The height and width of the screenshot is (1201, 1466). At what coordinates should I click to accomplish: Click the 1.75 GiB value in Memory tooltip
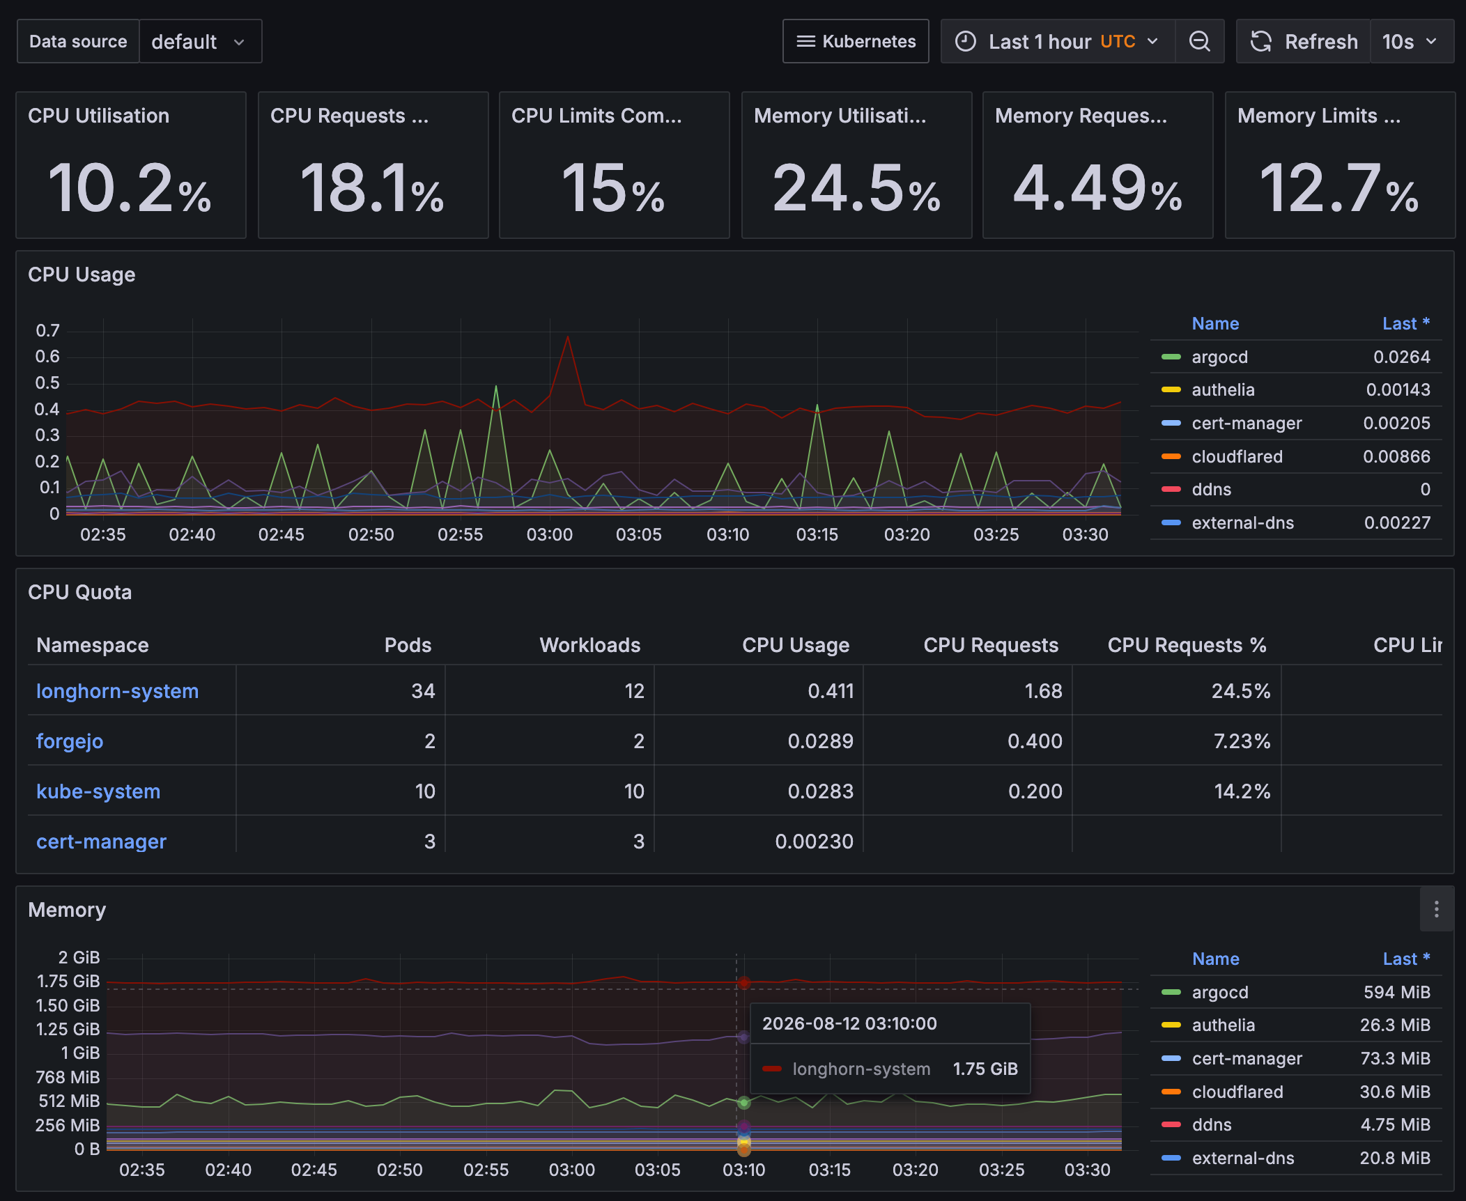tap(985, 1069)
